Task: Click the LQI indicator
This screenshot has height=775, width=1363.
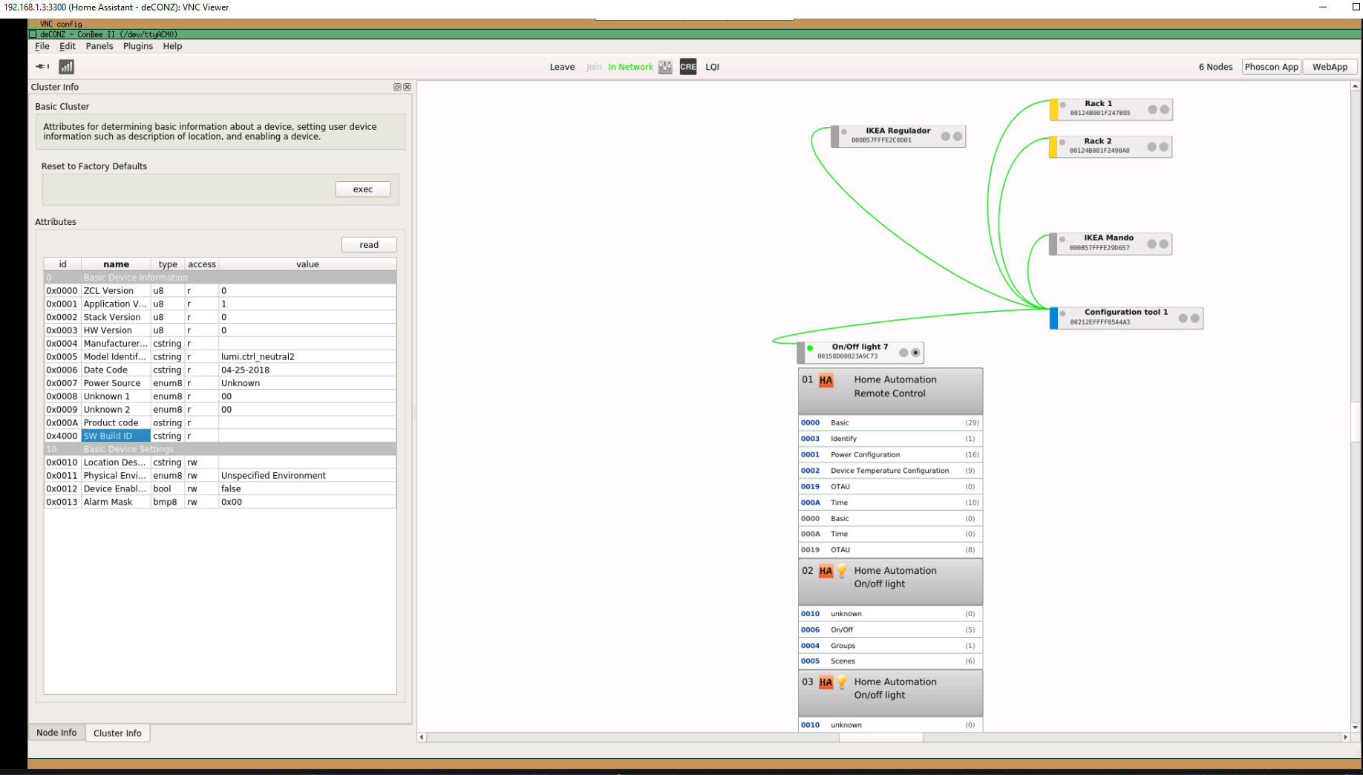Action: click(712, 67)
